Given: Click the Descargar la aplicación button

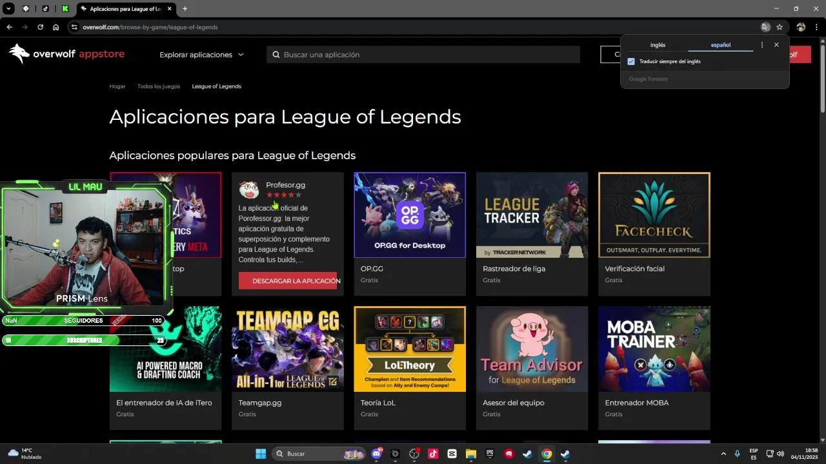Looking at the screenshot, I should pyautogui.click(x=288, y=280).
